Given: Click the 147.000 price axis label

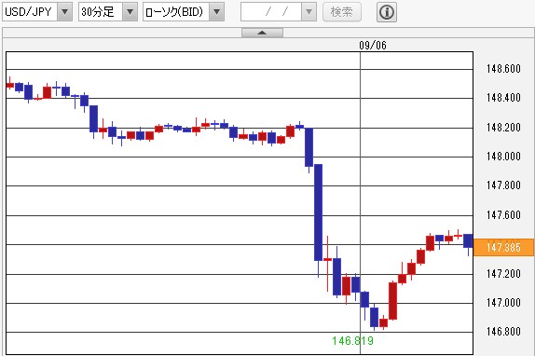Looking at the screenshot, I should point(503,303).
